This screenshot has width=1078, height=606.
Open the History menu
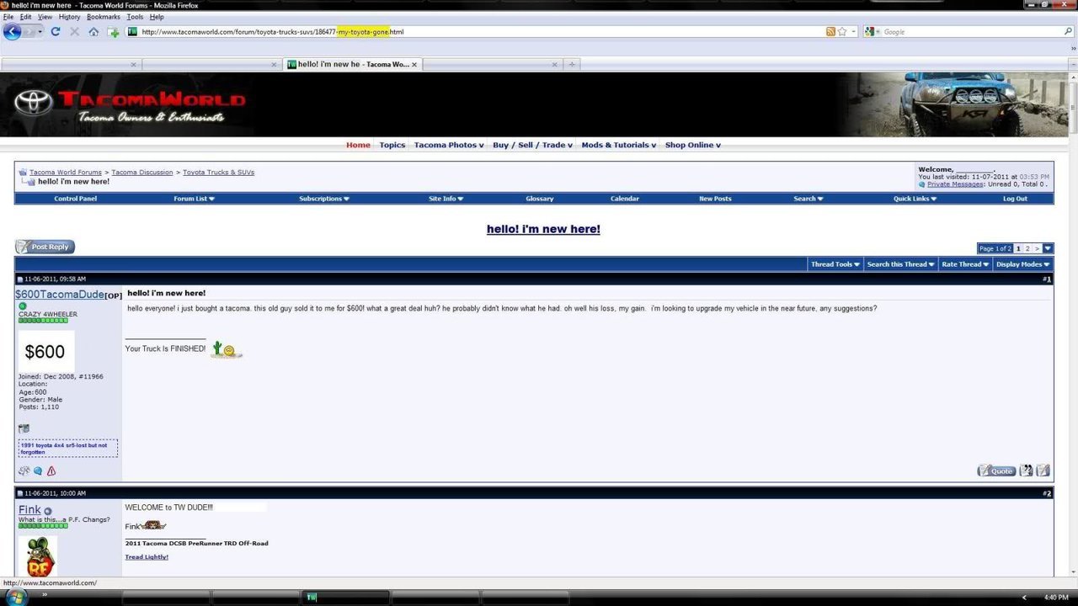[x=70, y=17]
